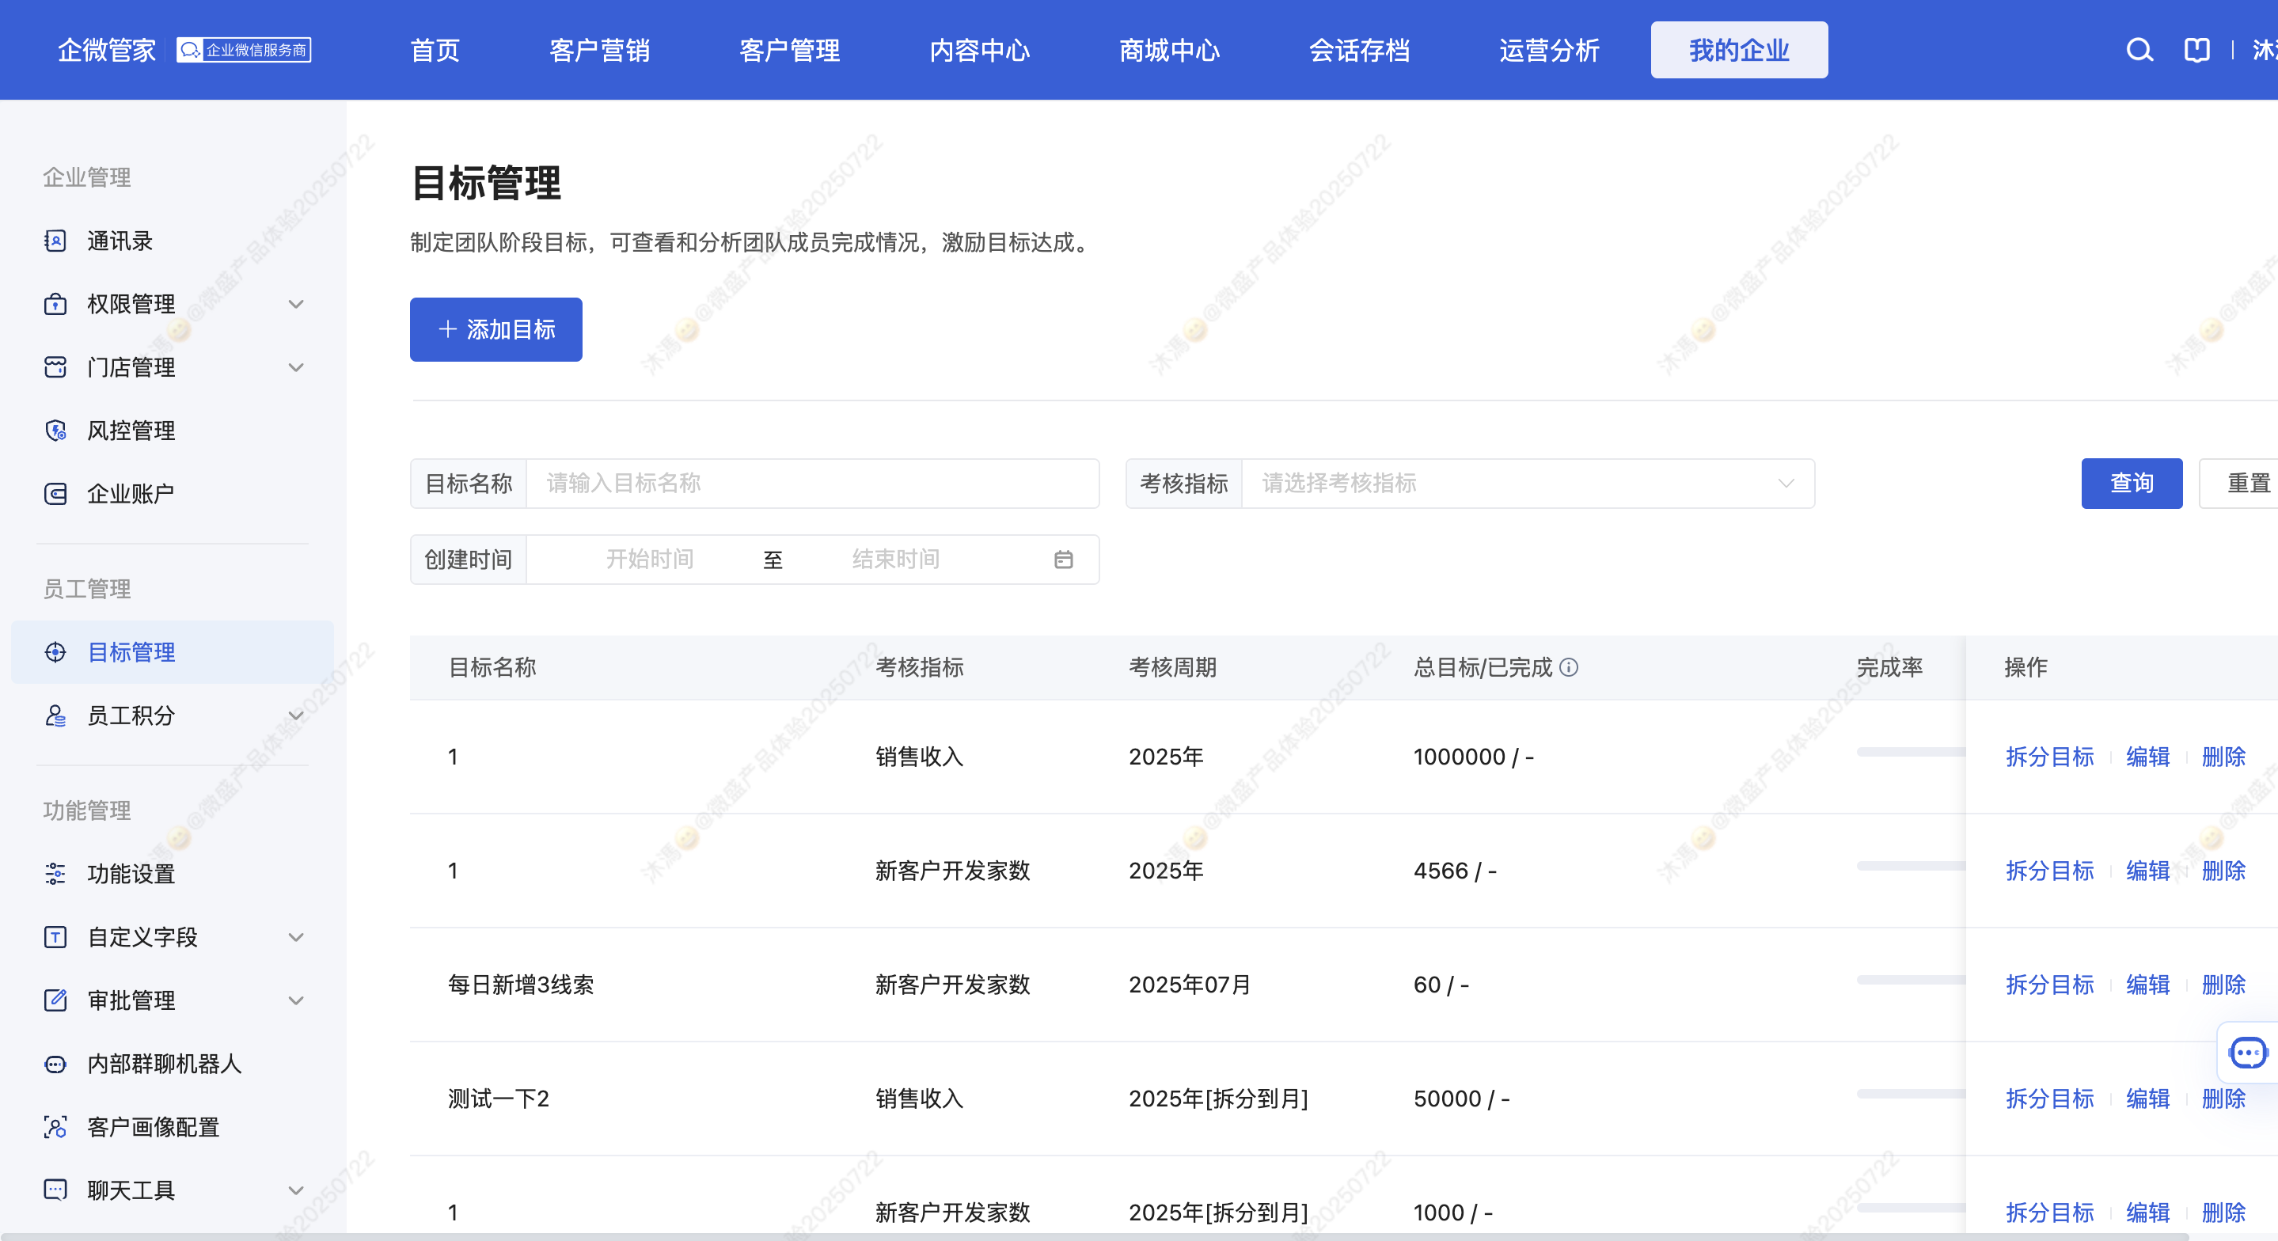Click the 开始时间 date input
Image resolution: width=2278 pixels, height=1241 pixels.
click(x=650, y=559)
